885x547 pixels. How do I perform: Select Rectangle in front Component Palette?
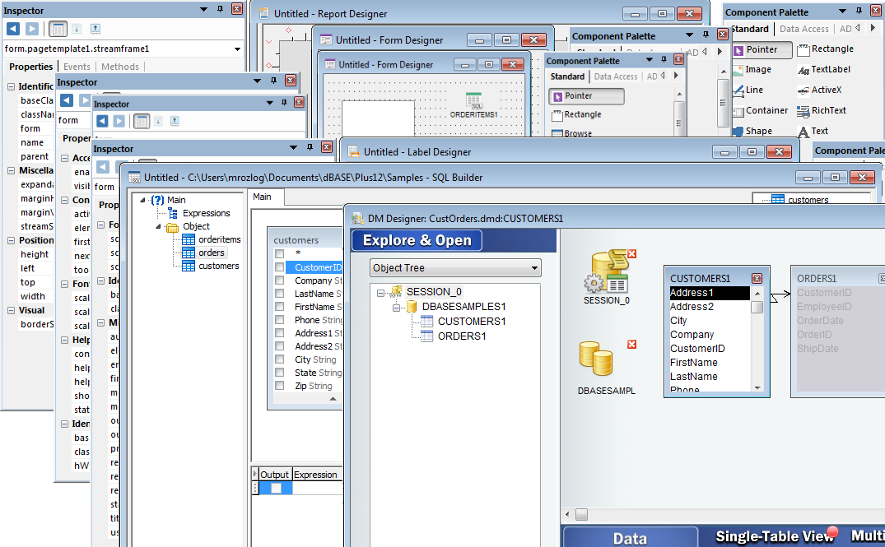point(576,114)
